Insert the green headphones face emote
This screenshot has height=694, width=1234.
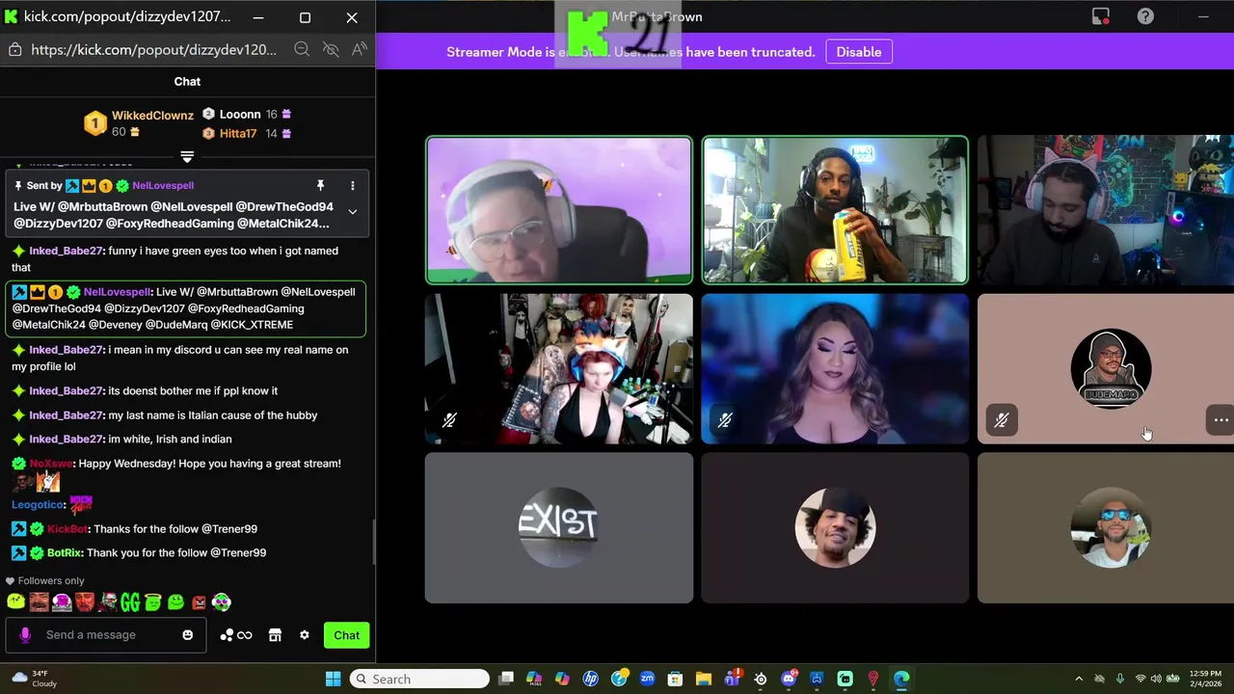221,602
